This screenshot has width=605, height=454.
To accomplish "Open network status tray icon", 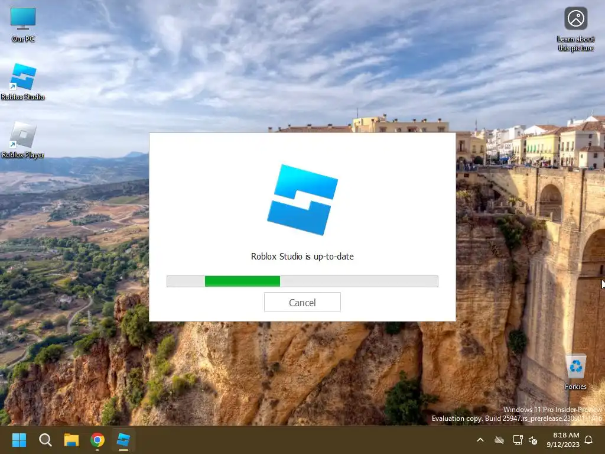I will coord(518,440).
